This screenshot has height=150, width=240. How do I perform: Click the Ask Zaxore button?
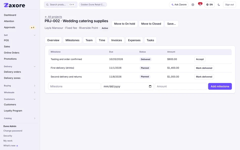(x=178, y=4)
